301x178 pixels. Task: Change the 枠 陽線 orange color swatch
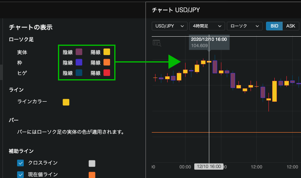click(x=107, y=63)
